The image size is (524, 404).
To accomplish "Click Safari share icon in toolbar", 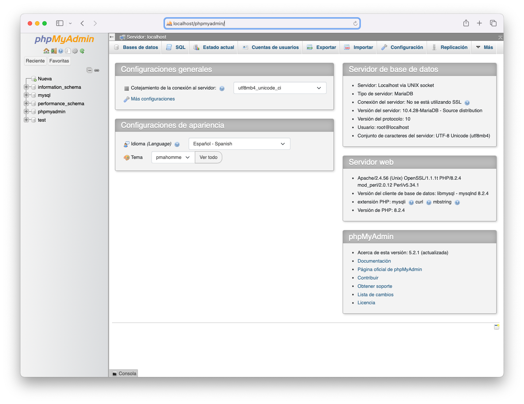I will [466, 23].
